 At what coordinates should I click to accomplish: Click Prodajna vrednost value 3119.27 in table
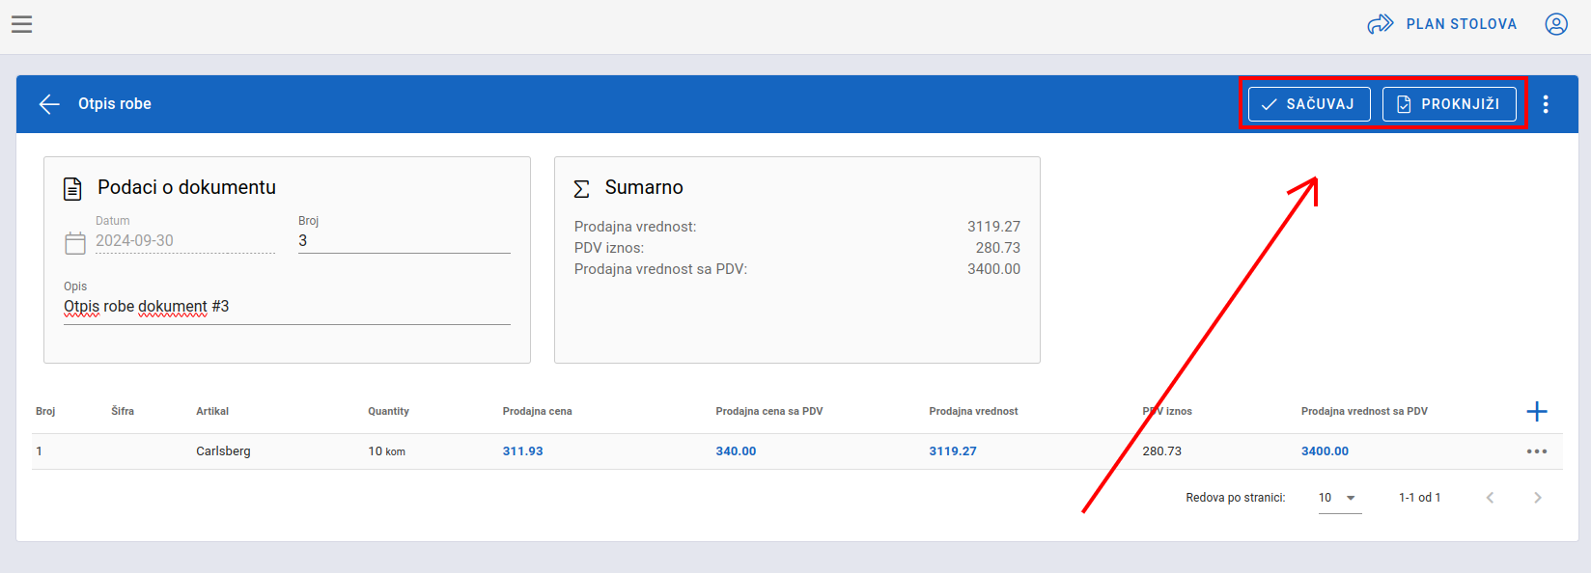[x=953, y=451]
